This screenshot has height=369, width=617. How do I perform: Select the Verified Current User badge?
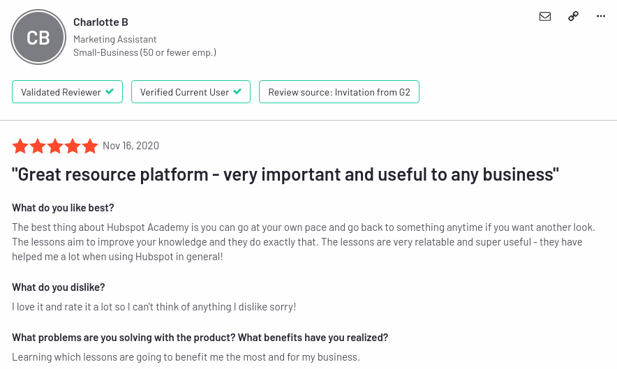[191, 92]
